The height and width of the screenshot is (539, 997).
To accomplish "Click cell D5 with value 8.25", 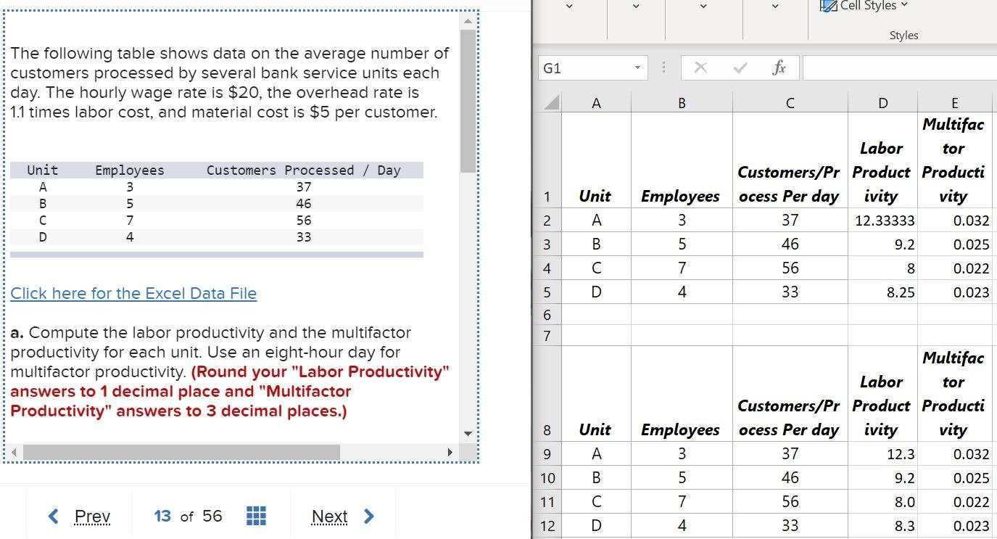I will (882, 292).
